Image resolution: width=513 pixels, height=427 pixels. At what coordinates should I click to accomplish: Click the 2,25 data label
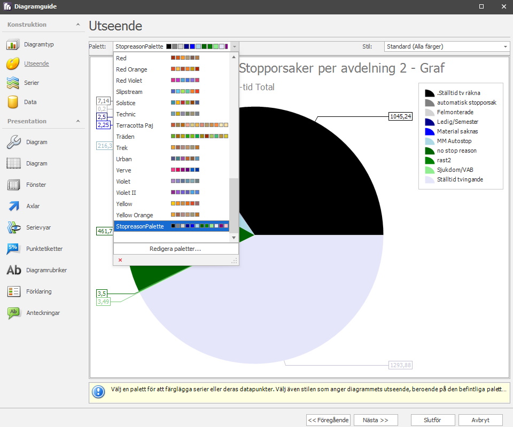(103, 125)
